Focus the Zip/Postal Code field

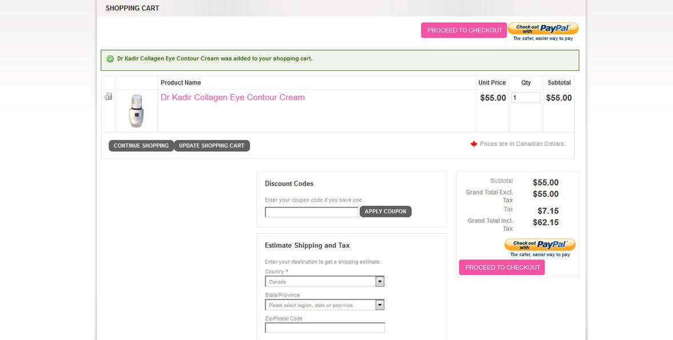click(325, 327)
